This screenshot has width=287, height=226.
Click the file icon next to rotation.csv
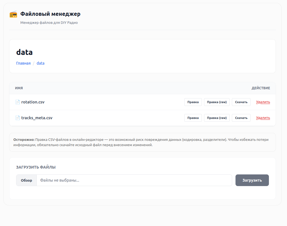pyautogui.click(x=18, y=102)
